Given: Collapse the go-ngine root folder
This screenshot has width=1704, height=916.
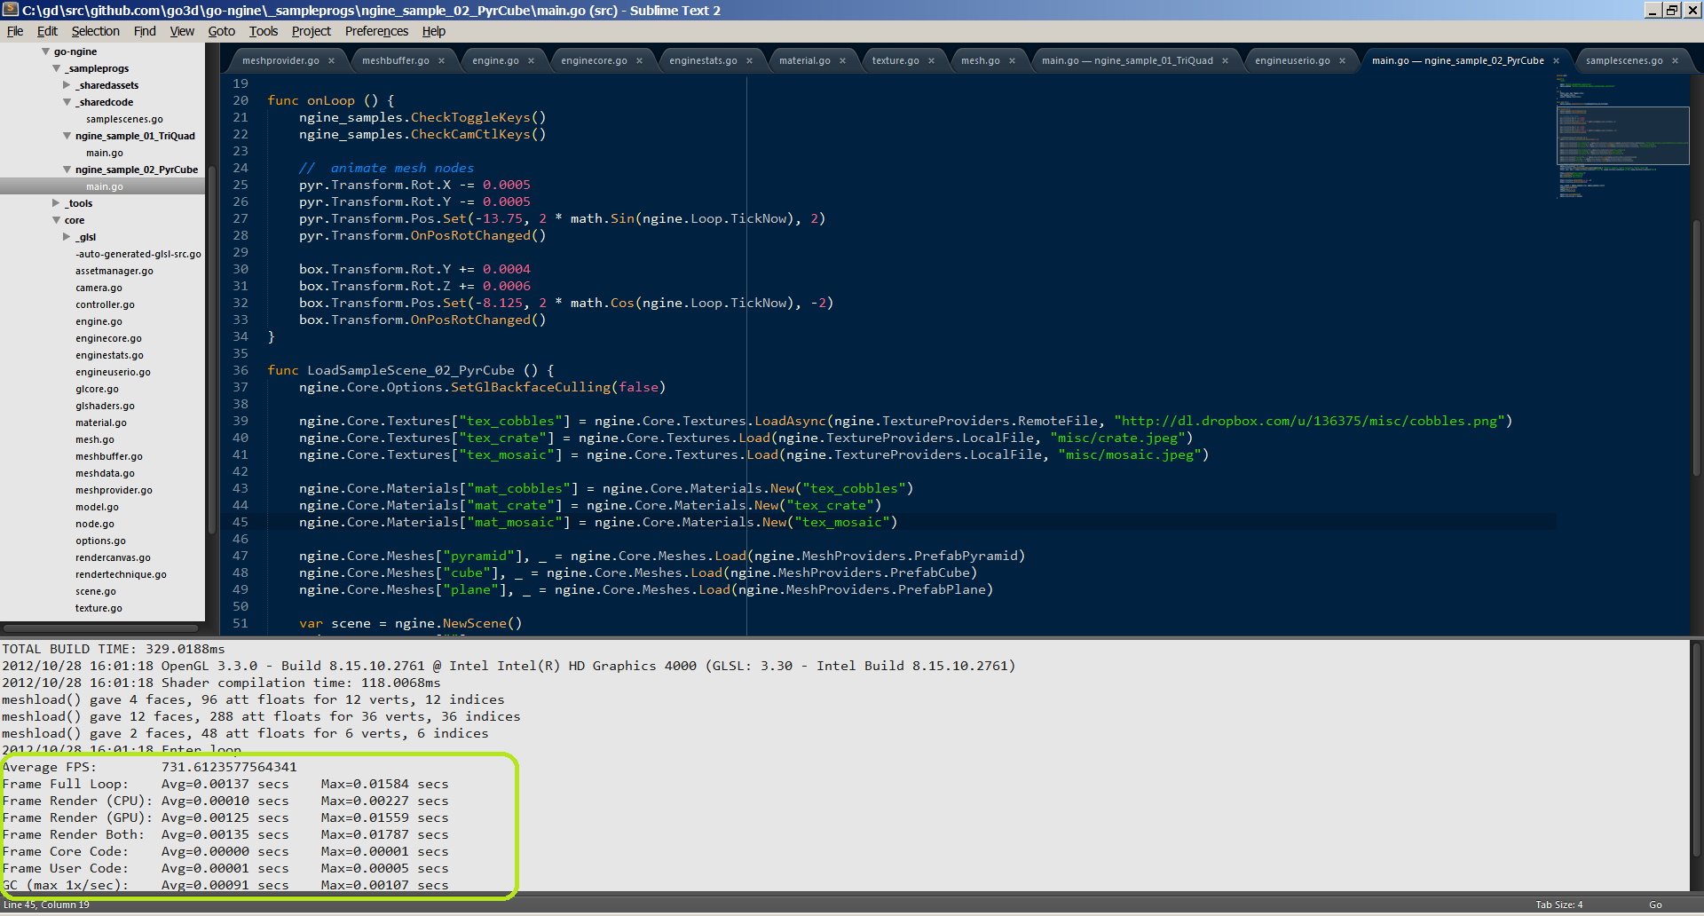Looking at the screenshot, I should pos(45,51).
